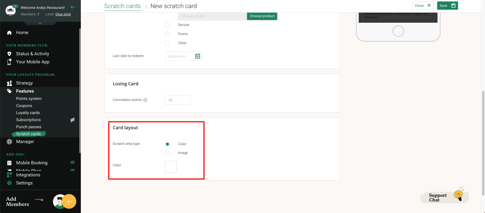Click the back arrow icon in the sidebar header
This screenshot has width=485, height=213.
click(x=73, y=7)
